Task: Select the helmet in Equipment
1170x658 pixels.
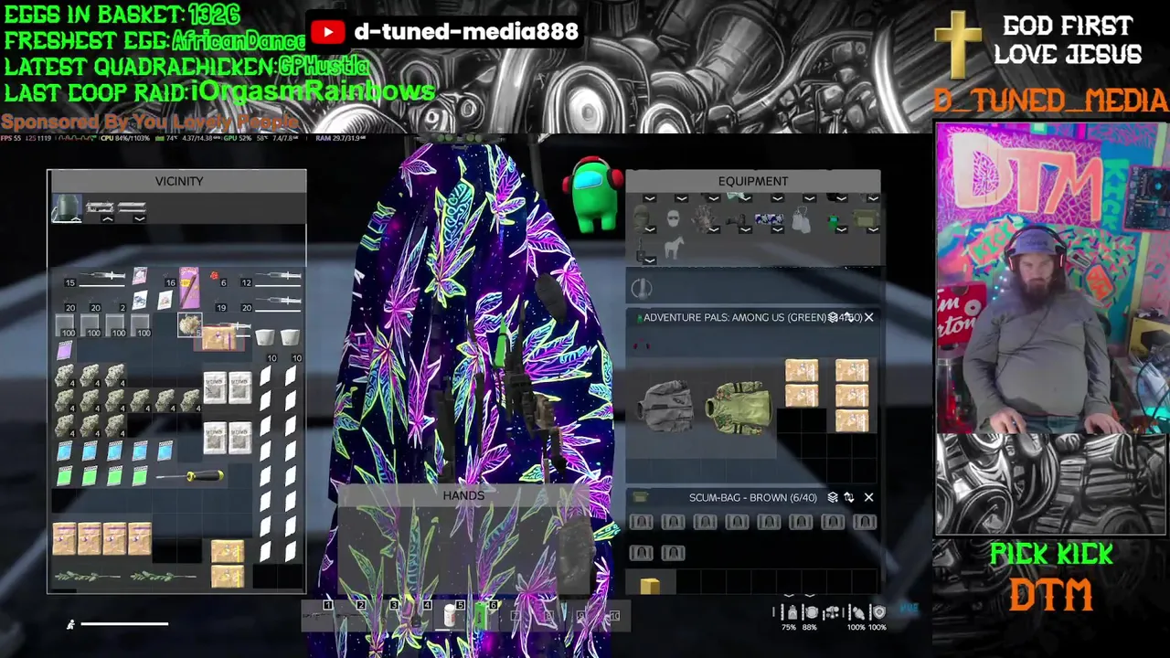Action: point(642,218)
